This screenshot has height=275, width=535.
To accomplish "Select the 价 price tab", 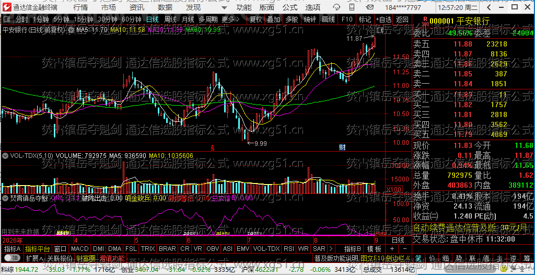I will (x=432, y=258).
